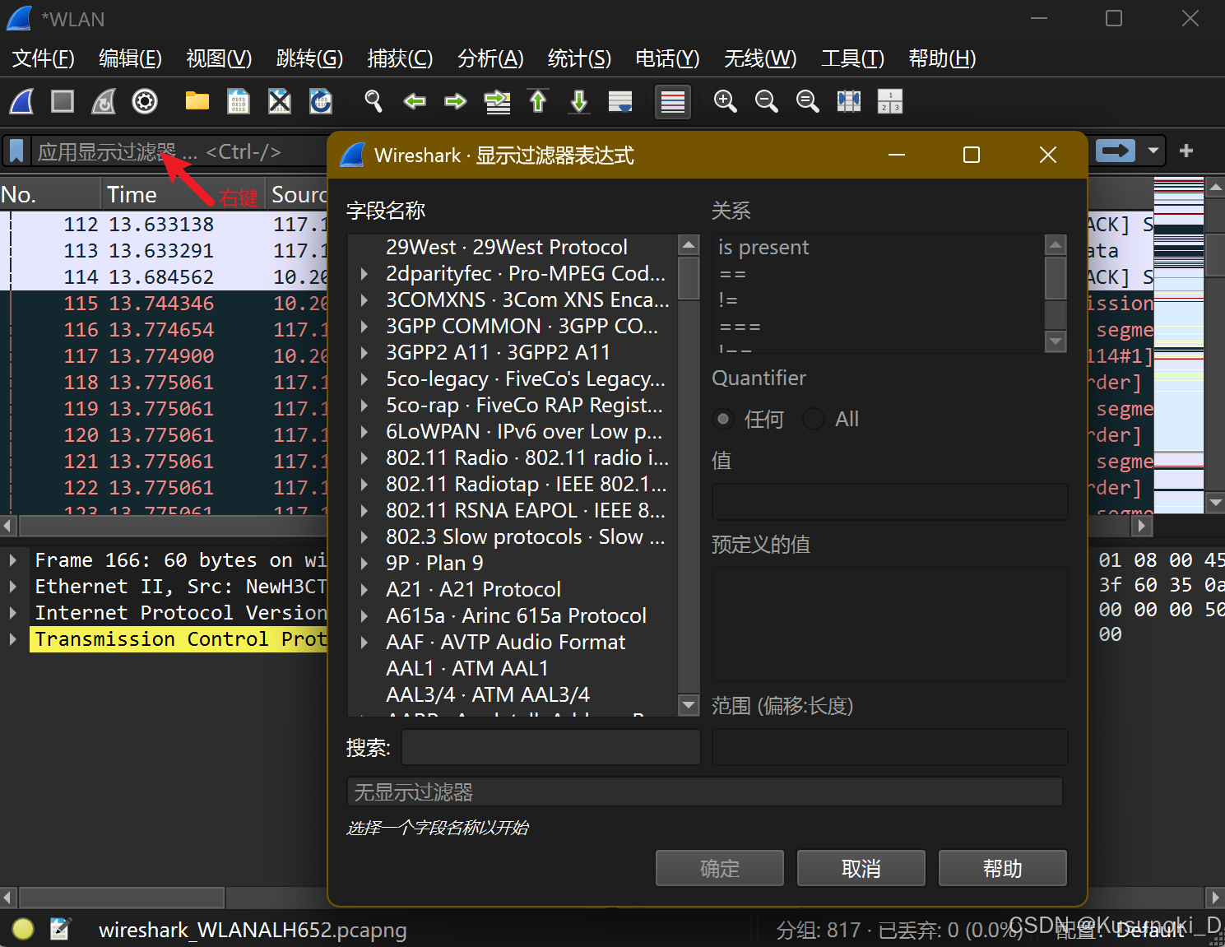Jump to first packet up arrow
This screenshot has height=947, width=1225.
click(538, 101)
